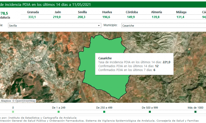This screenshot has width=206, height=123.
Task: Select the Granada province heading
Action: point(33,12)
